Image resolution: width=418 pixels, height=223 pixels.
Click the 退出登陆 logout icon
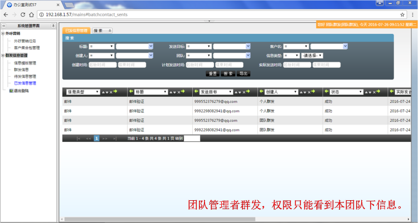pyautogui.click(x=11, y=90)
